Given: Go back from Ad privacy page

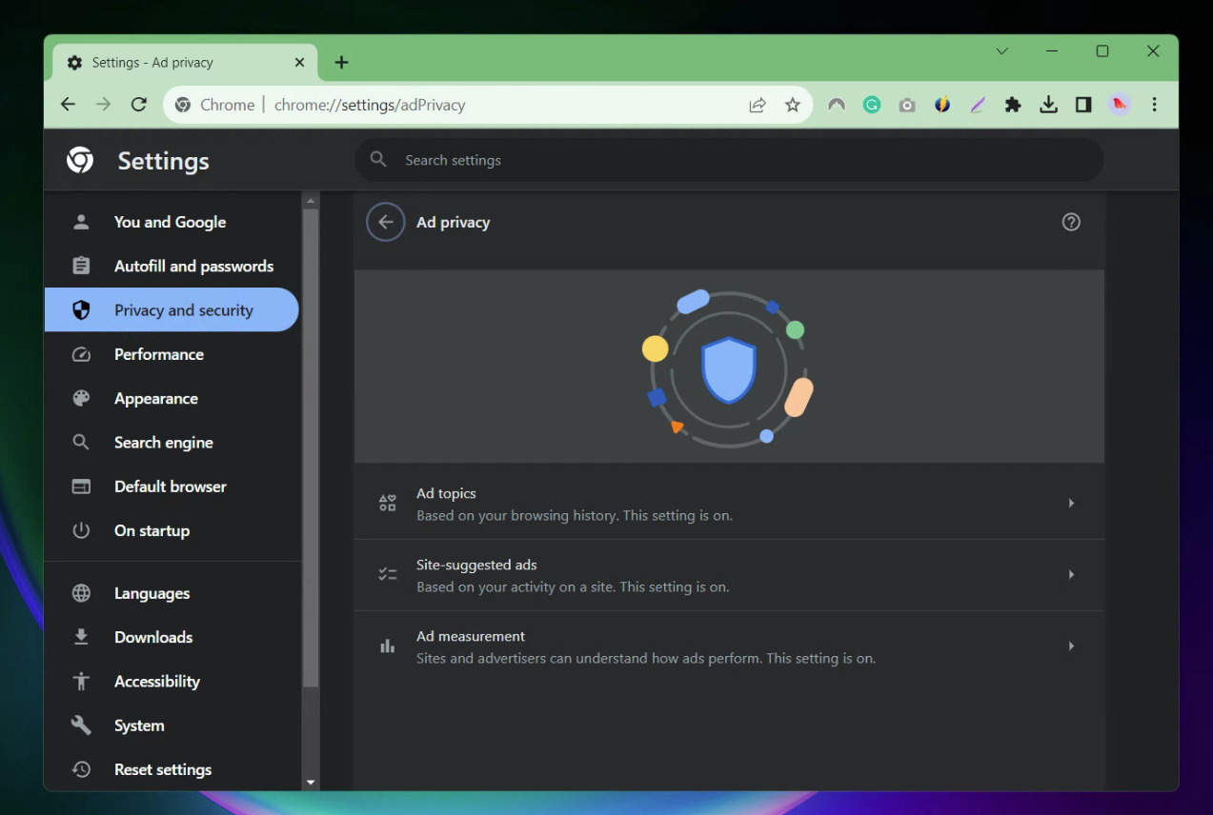Looking at the screenshot, I should tap(386, 222).
